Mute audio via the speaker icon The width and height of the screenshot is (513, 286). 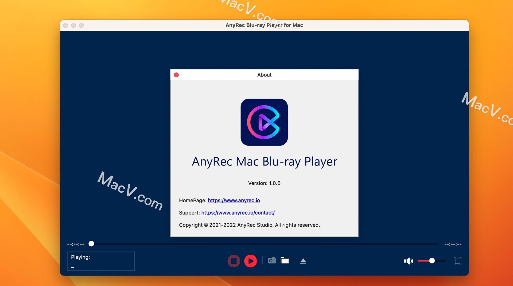[x=408, y=261]
